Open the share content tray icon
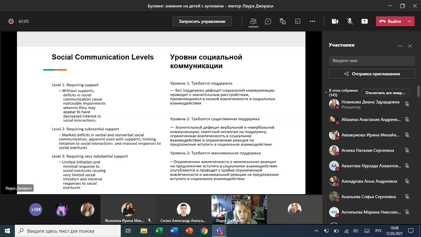Screen dimensions: 421x237 365,21
